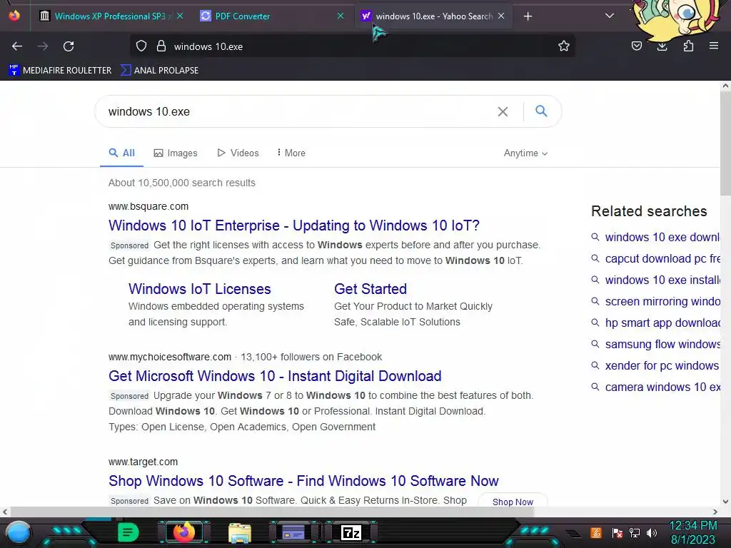Click the Firefox taskbar icon

[x=183, y=532]
